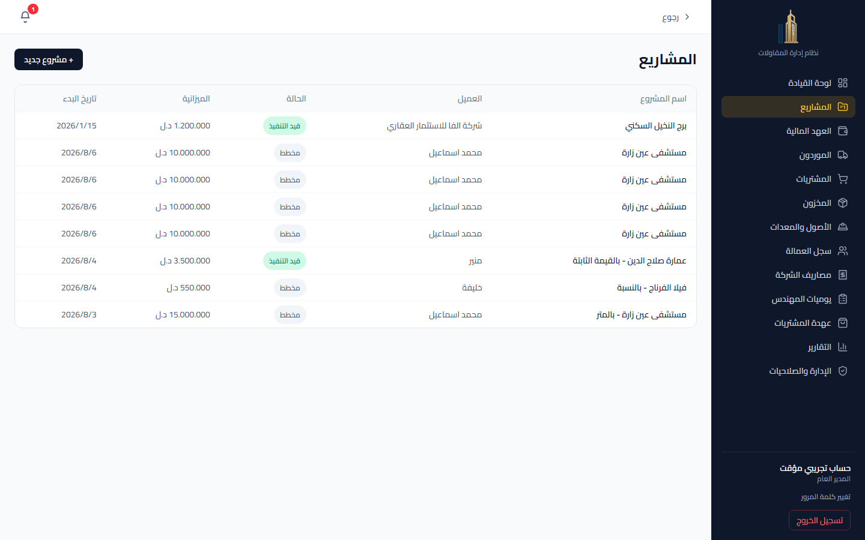This screenshot has height=540, width=865.
Task: Open the الموردون page
Action: click(788, 155)
